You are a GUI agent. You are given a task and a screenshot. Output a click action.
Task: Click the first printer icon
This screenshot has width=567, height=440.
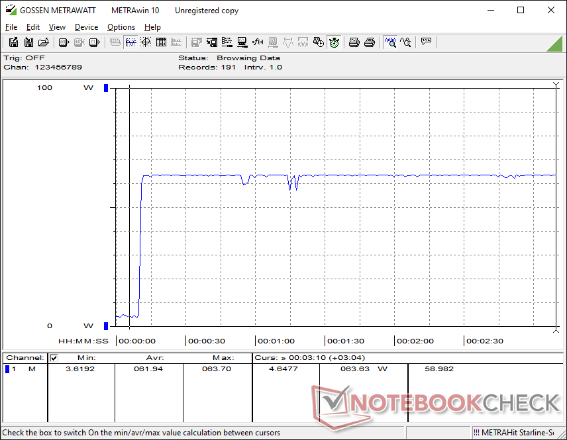(354, 42)
